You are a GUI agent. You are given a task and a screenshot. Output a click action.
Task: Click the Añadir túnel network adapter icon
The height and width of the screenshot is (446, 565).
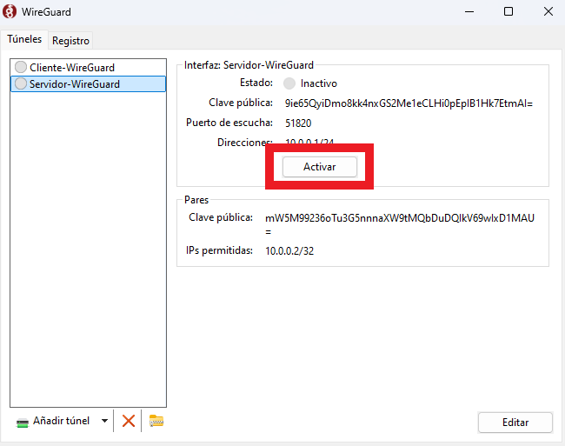pos(23,423)
